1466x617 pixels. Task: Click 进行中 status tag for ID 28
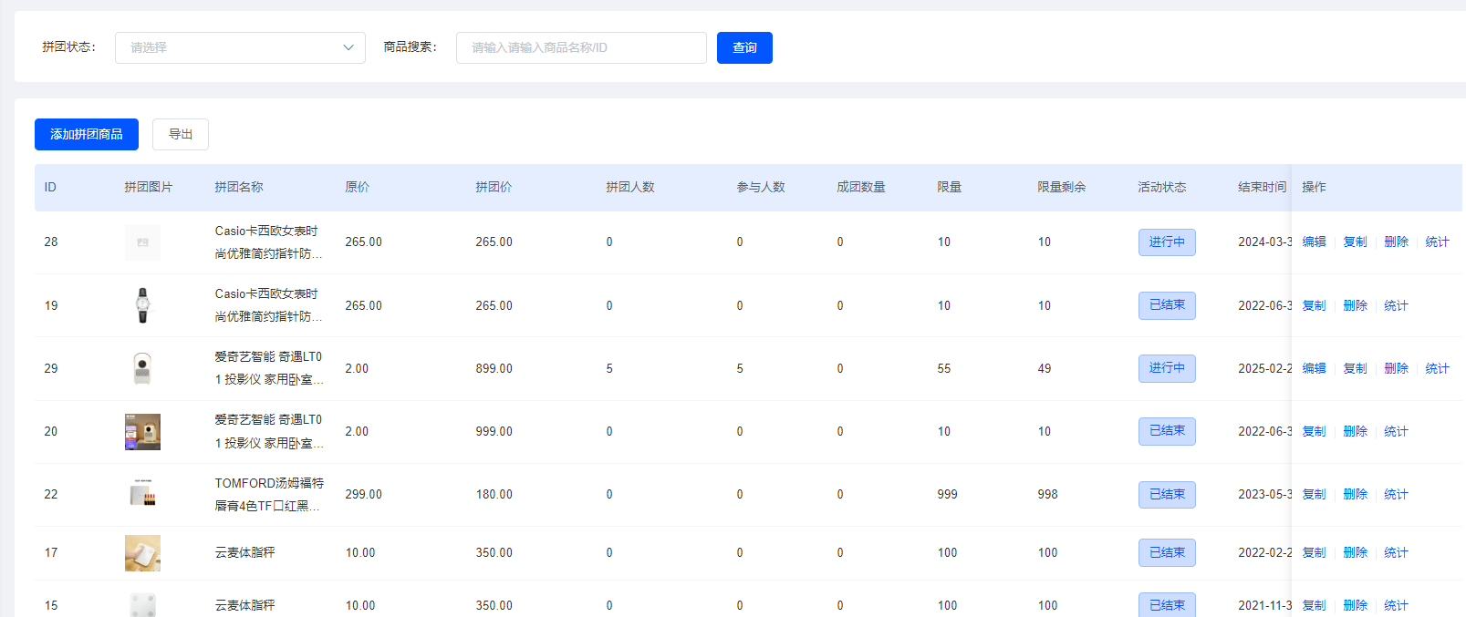click(x=1167, y=242)
